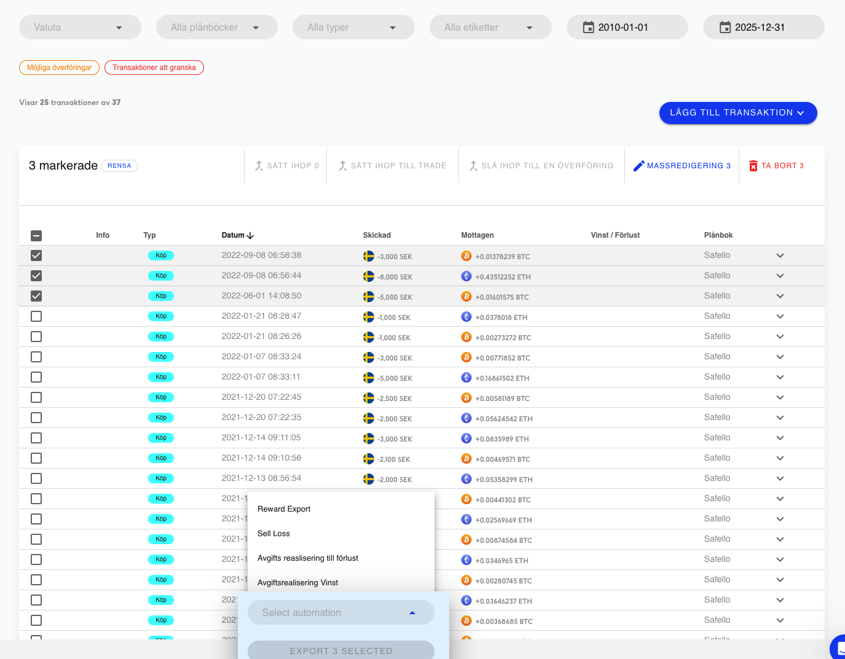Viewport: 845px width, 659px height.
Task: Click Bitcoin icon beside +0.01378239 BTC
Action: (x=466, y=256)
